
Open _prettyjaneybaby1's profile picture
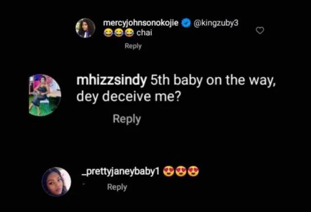pos(56,181)
